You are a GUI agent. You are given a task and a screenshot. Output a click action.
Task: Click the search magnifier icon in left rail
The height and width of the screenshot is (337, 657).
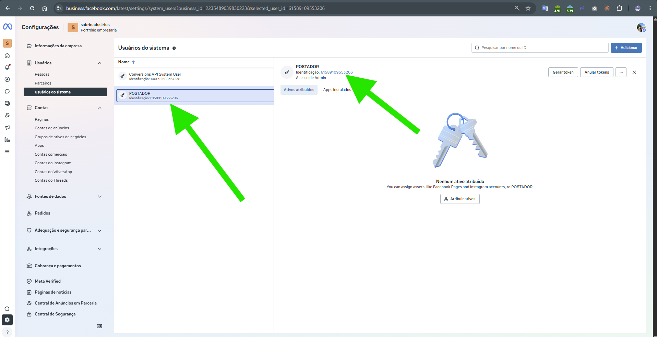pos(7,309)
